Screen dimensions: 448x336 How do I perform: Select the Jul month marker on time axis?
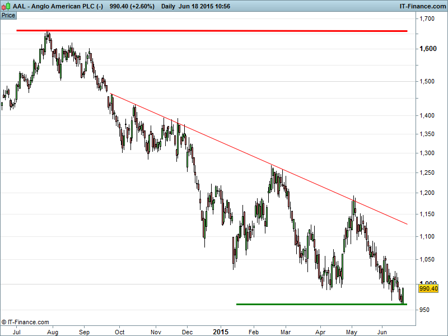pos(17,331)
